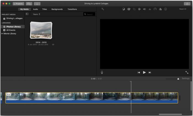Open clip filter and audio effects

(x=160, y=9)
